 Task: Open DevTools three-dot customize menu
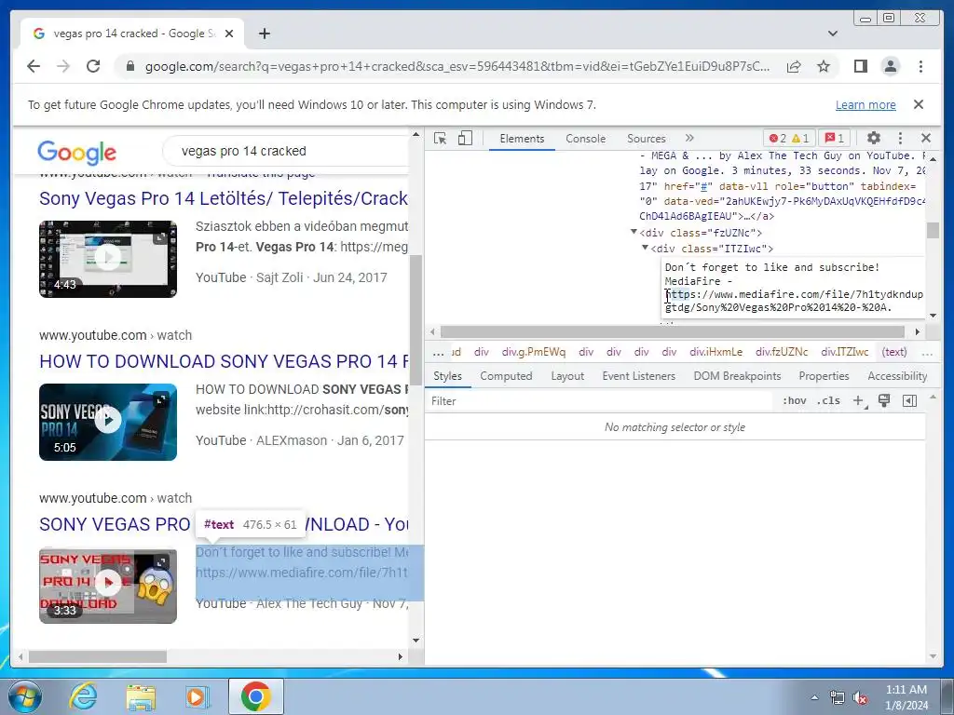coord(901,138)
